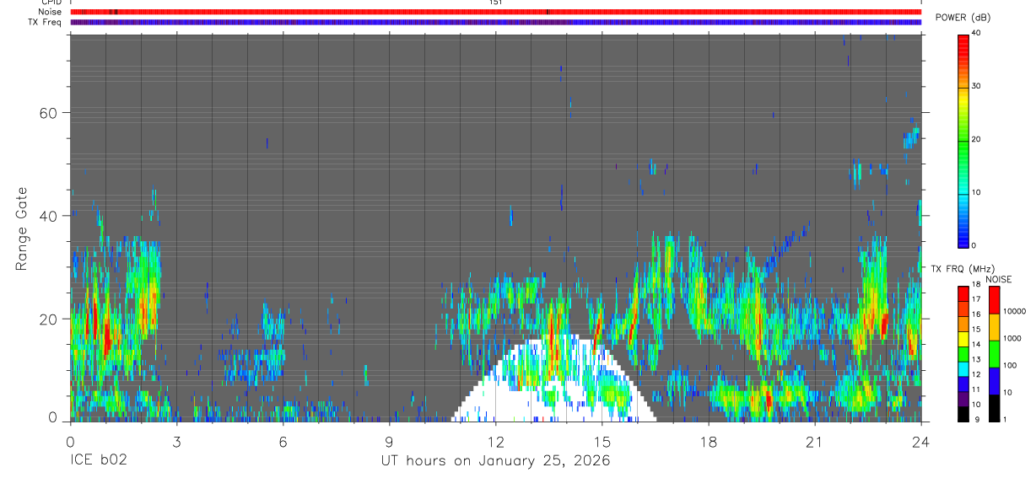Click the blue TX Freq strip along the top
Screen dimensions: 1036x478
point(495,22)
